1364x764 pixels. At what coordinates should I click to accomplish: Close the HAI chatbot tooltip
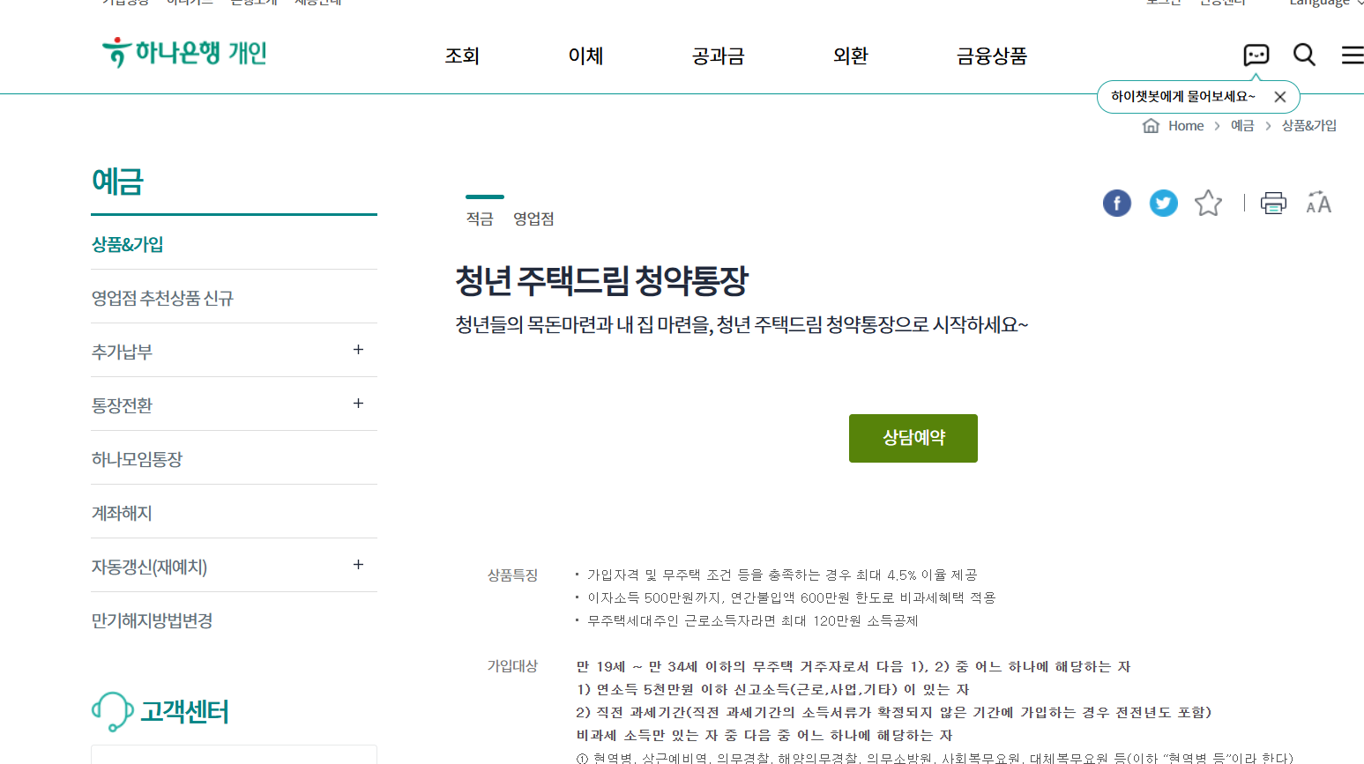pos(1280,97)
